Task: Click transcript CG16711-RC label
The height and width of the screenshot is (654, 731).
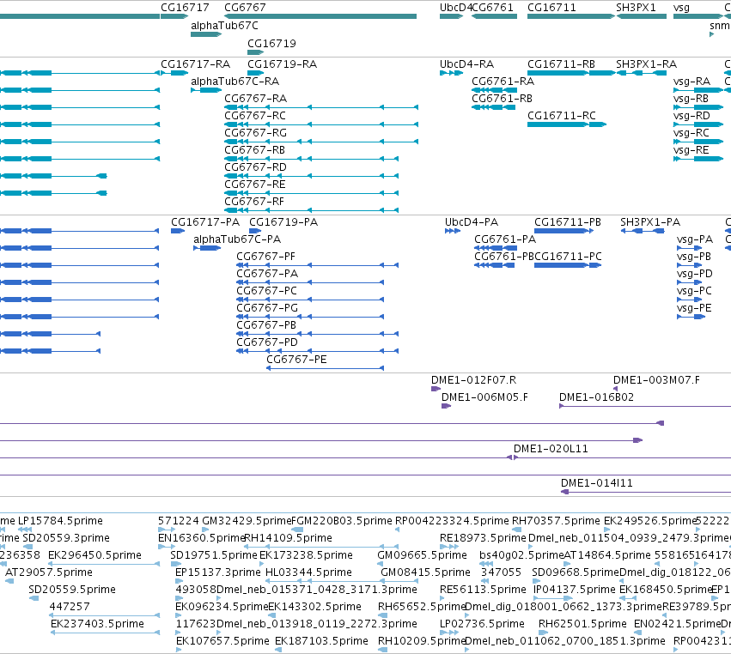Action: 561,116
